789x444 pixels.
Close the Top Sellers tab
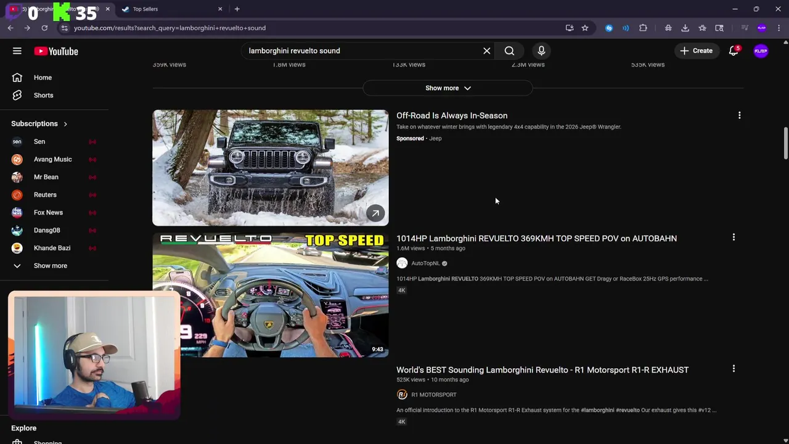[x=220, y=9]
